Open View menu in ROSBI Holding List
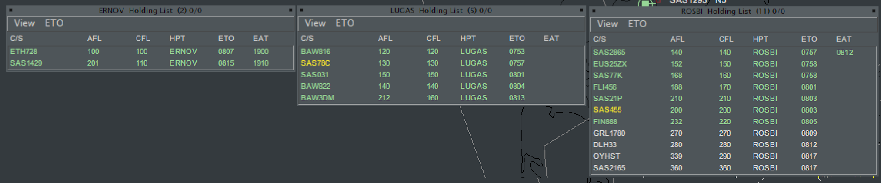The image size is (881, 183). (x=607, y=24)
